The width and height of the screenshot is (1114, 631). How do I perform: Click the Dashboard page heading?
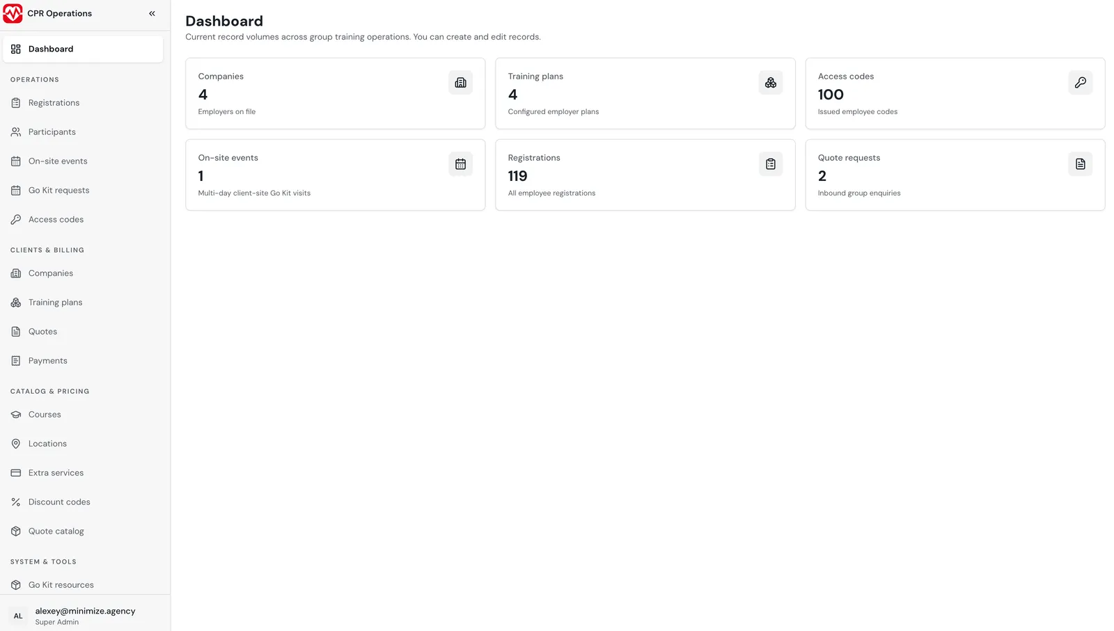point(224,22)
